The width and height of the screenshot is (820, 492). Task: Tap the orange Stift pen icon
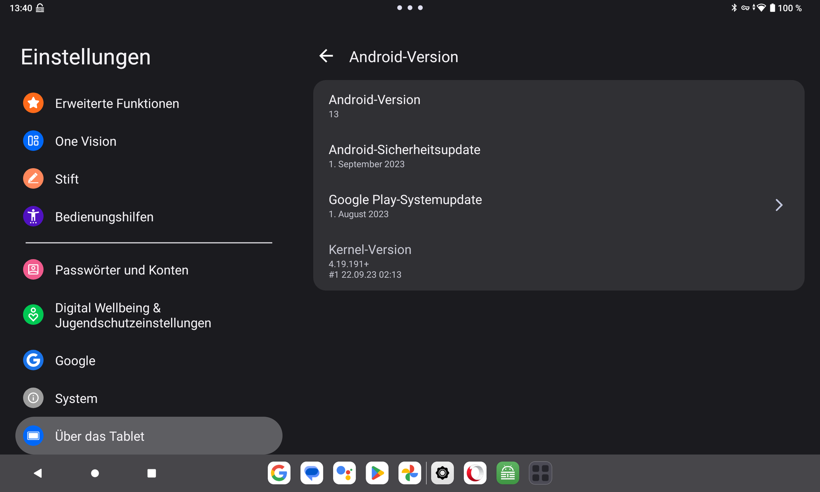pyautogui.click(x=33, y=179)
